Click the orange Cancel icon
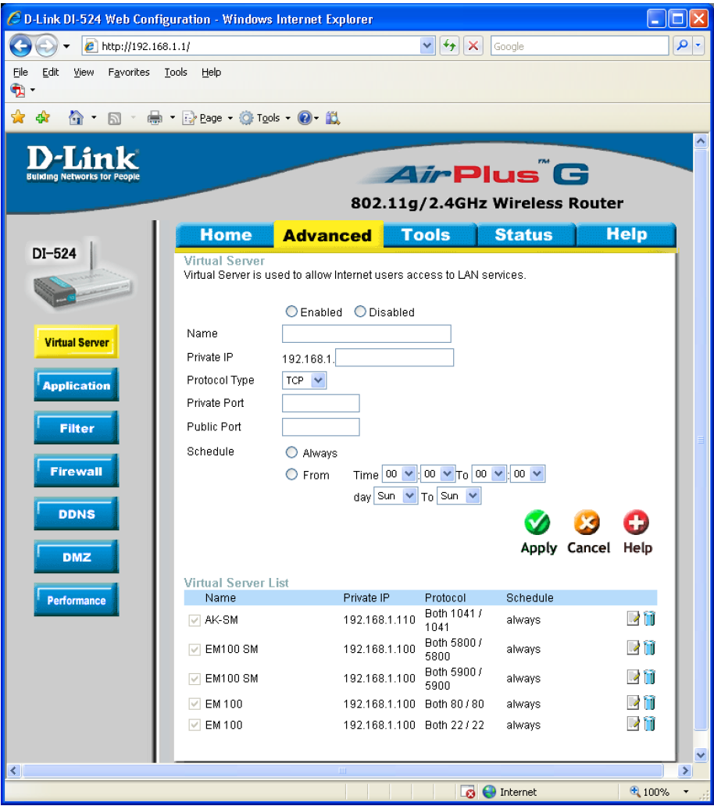 pyautogui.click(x=587, y=522)
